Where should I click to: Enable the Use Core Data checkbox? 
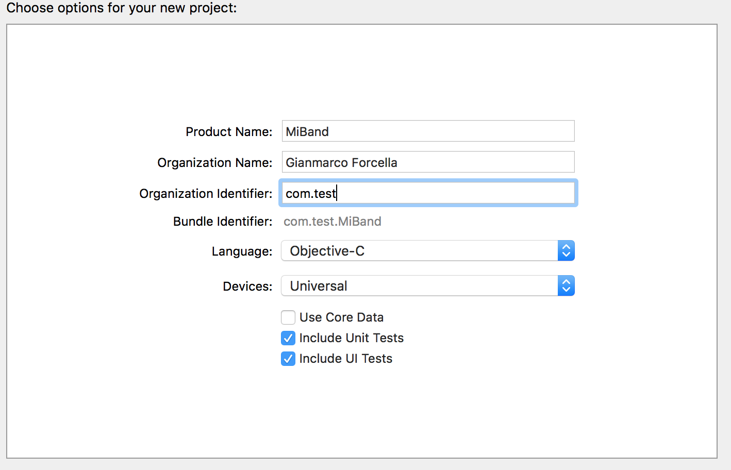(x=288, y=317)
